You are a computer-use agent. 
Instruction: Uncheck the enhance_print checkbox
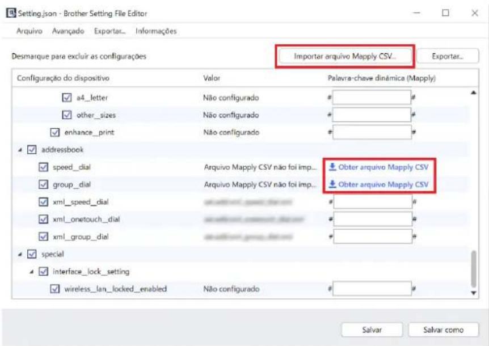point(55,133)
